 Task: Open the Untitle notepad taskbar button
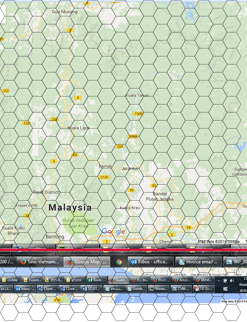[x=136, y=289]
